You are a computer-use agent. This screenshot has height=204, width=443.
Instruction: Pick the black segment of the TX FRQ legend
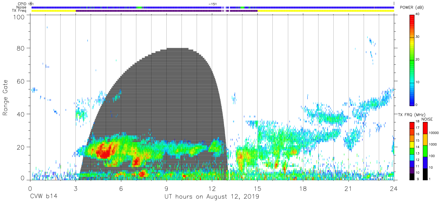click(x=412, y=177)
